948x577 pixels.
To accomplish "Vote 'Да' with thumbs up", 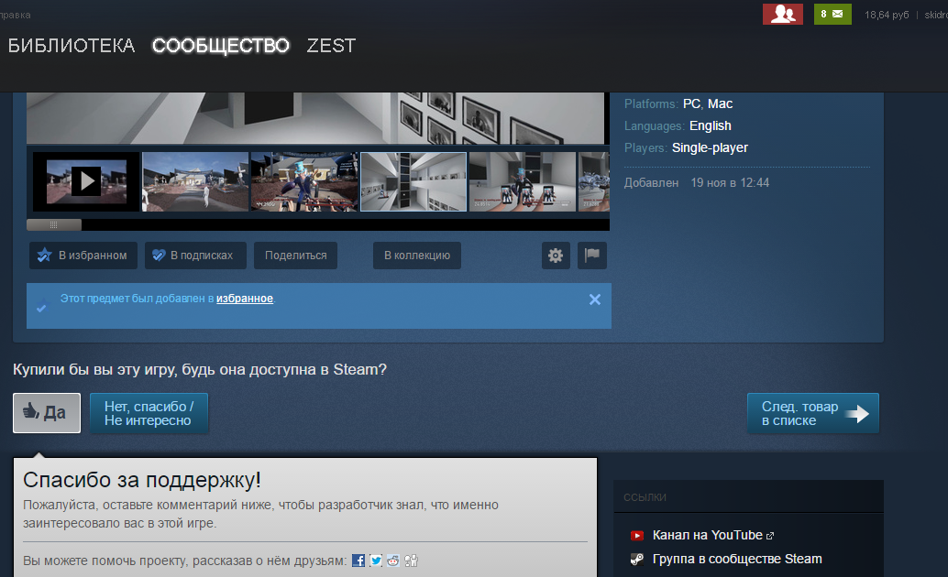I will click(47, 413).
